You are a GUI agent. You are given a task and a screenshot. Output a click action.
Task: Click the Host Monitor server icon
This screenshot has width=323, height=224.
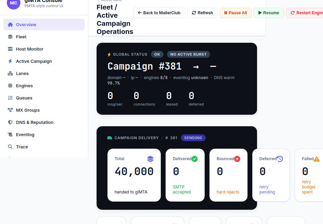(10, 49)
